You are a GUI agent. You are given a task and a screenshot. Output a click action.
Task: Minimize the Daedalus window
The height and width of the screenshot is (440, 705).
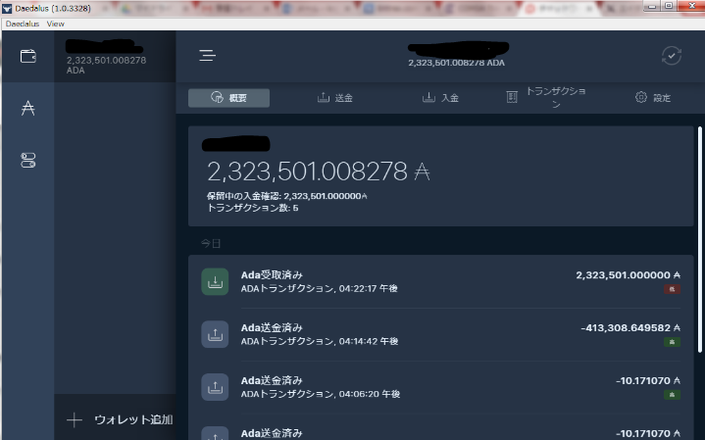tap(652, 6)
